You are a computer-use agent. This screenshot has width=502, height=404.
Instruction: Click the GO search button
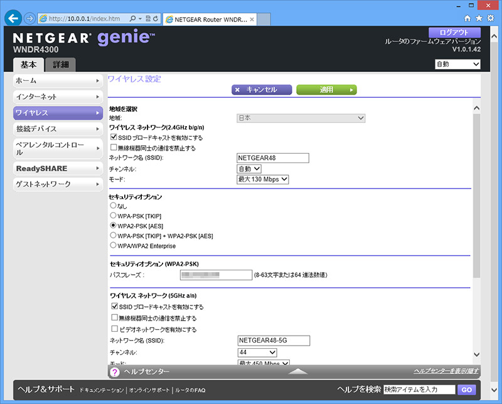[466, 390]
